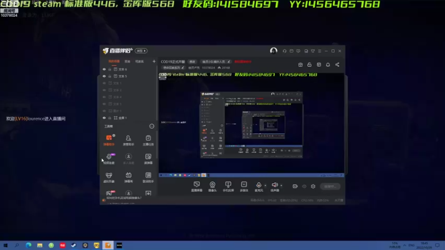Click the 直播中 live status button
Image resolution: width=445 pixels, height=250 pixels.
pyautogui.click(x=330, y=186)
